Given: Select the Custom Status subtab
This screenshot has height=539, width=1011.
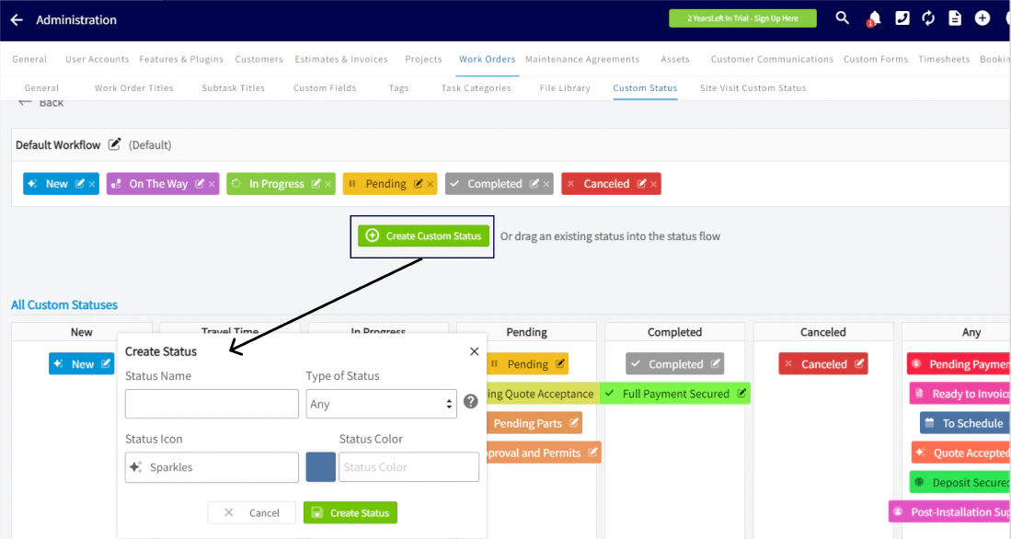Looking at the screenshot, I should coord(645,87).
